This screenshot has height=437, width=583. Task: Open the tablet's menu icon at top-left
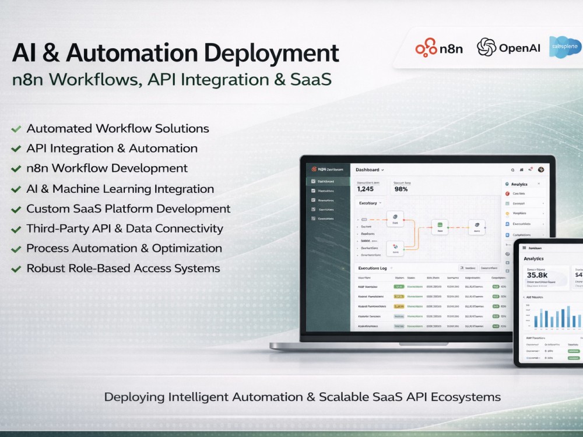point(524,248)
